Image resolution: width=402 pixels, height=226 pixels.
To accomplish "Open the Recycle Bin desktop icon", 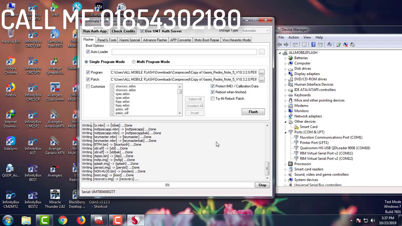I will click(x=11, y=36).
